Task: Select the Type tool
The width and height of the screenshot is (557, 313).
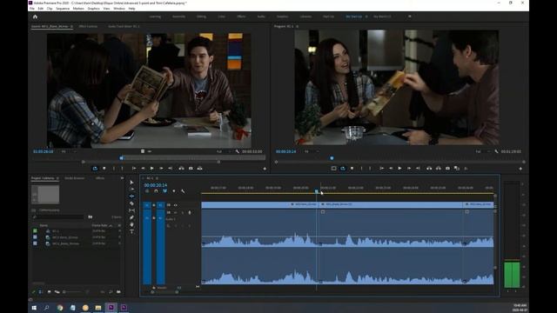Action: click(x=131, y=232)
